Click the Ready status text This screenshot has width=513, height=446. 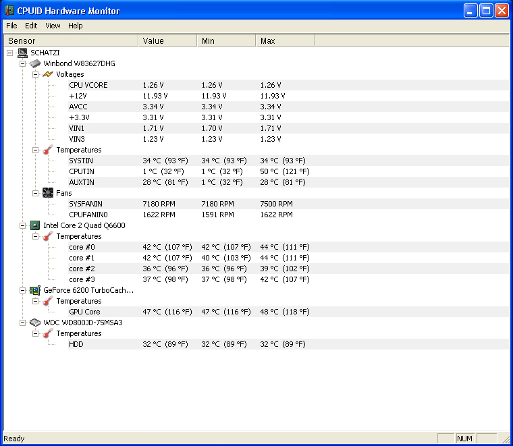click(14, 439)
